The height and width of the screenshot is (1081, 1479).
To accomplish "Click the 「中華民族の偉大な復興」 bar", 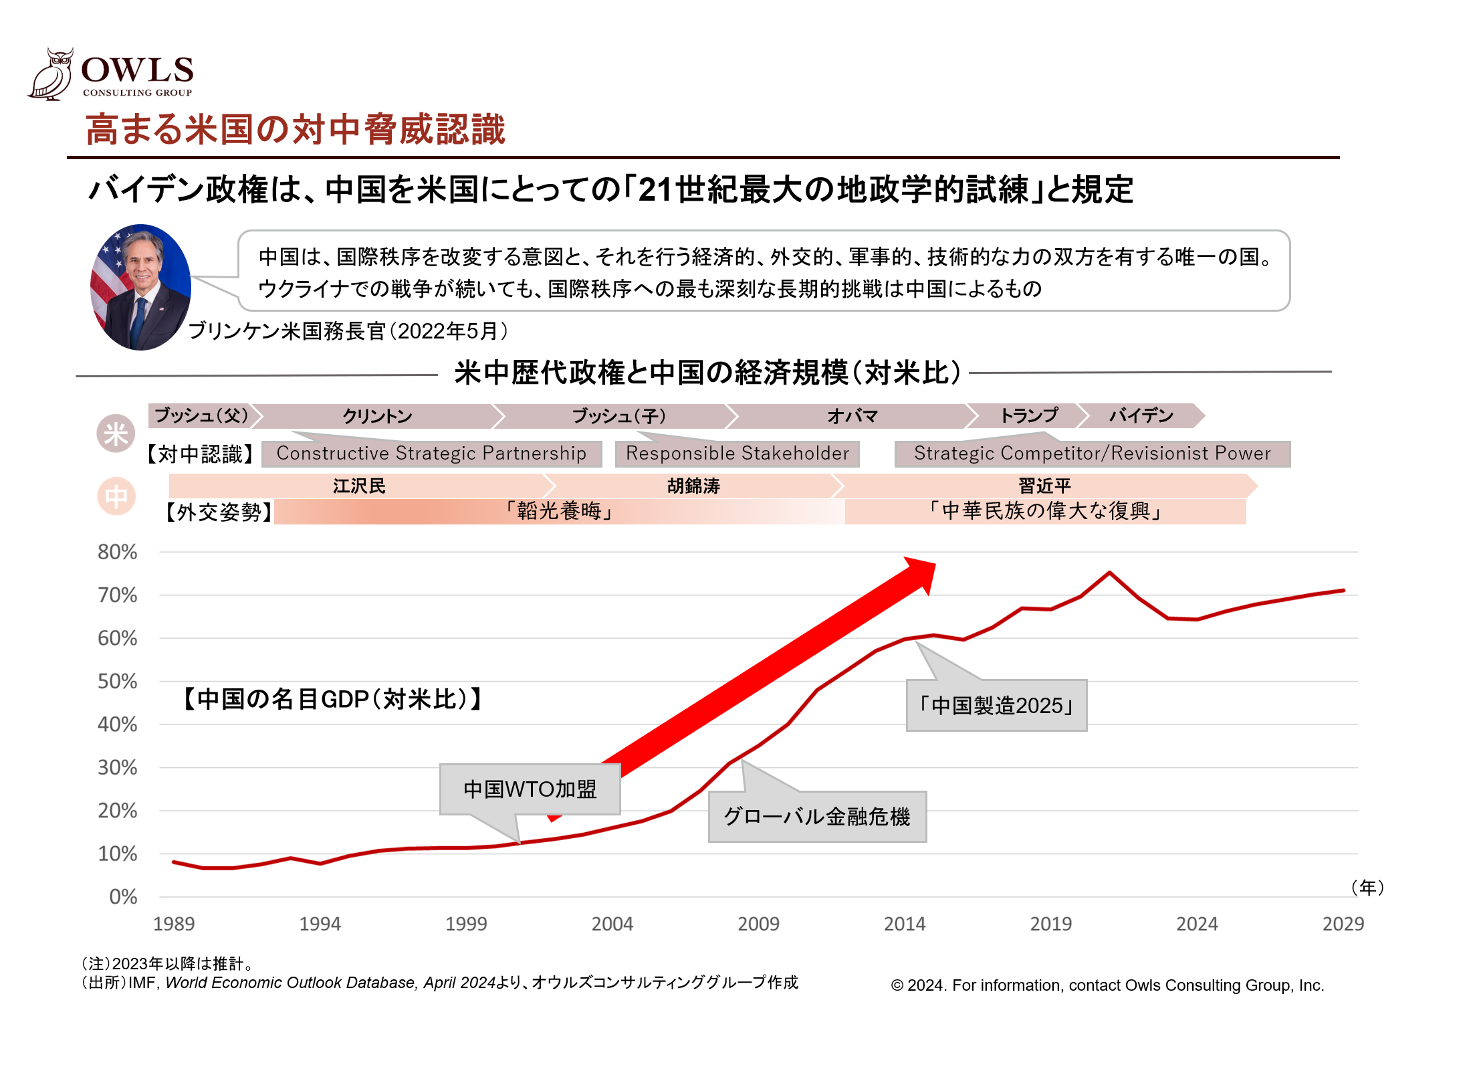I will click(1045, 512).
